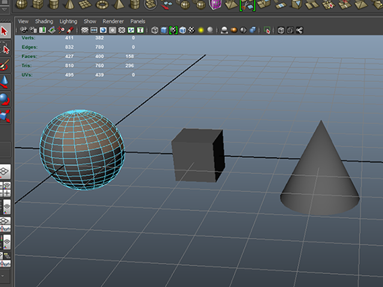Enable shadows grey sphere icon

click(x=210, y=30)
